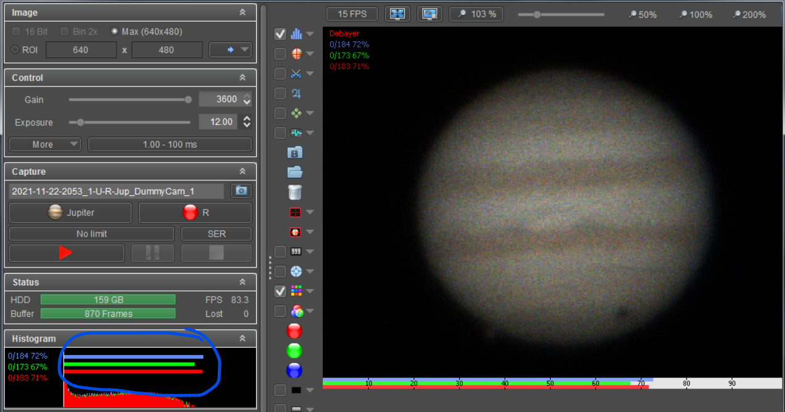Image resolution: width=785 pixels, height=412 pixels.
Task: Click the 1.00 - 100 ms exposure range button
Action: 170,144
